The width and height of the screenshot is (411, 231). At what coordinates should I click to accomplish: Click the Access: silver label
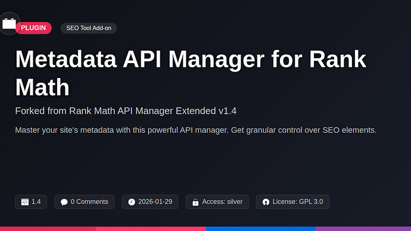pyautogui.click(x=222, y=202)
